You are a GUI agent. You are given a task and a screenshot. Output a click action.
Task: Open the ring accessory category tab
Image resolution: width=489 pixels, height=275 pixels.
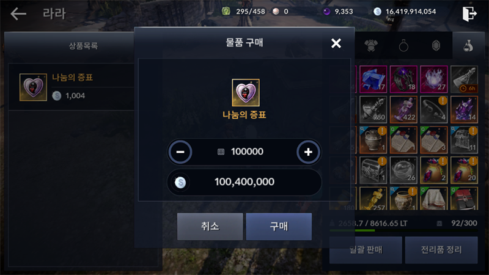tap(403, 46)
